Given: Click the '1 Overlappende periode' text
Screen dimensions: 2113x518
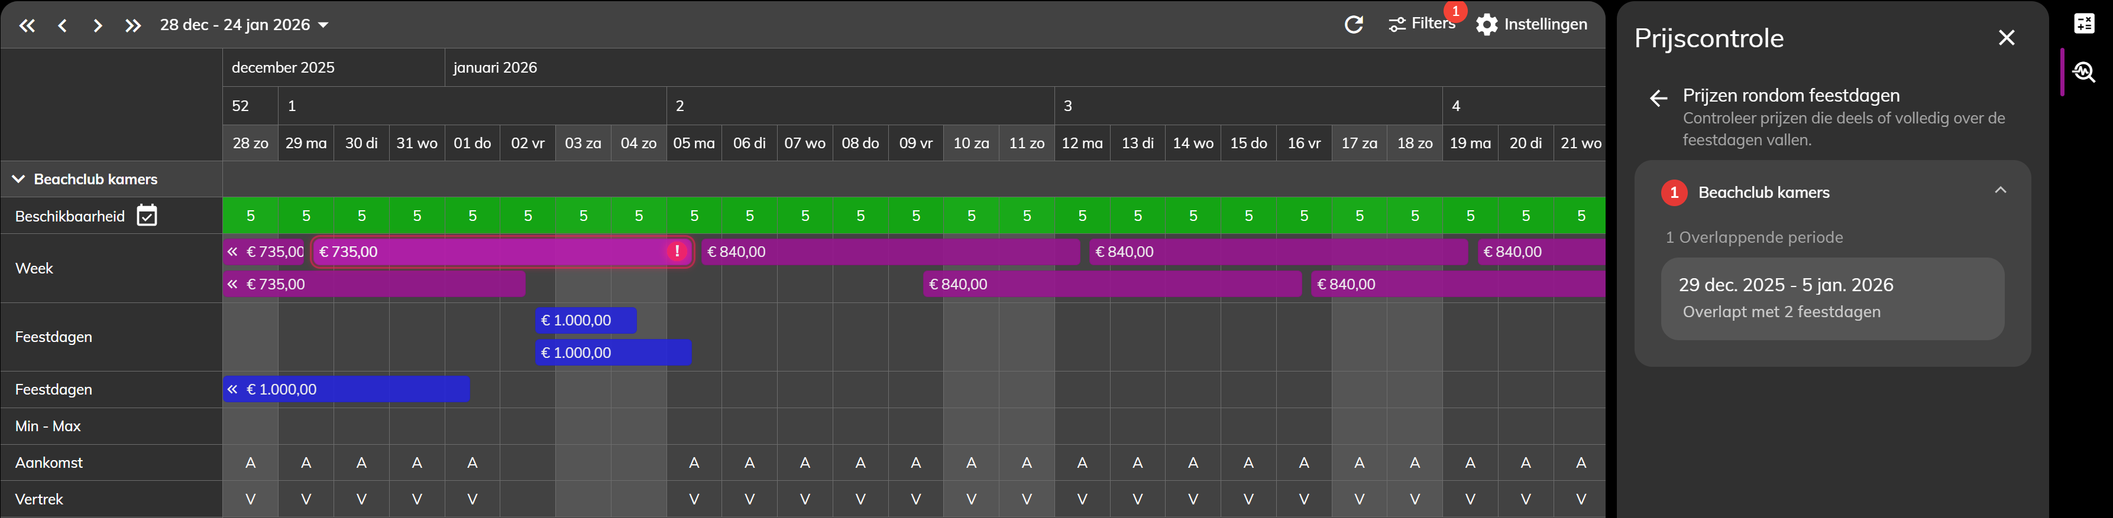Looking at the screenshot, I should 1753,237.
